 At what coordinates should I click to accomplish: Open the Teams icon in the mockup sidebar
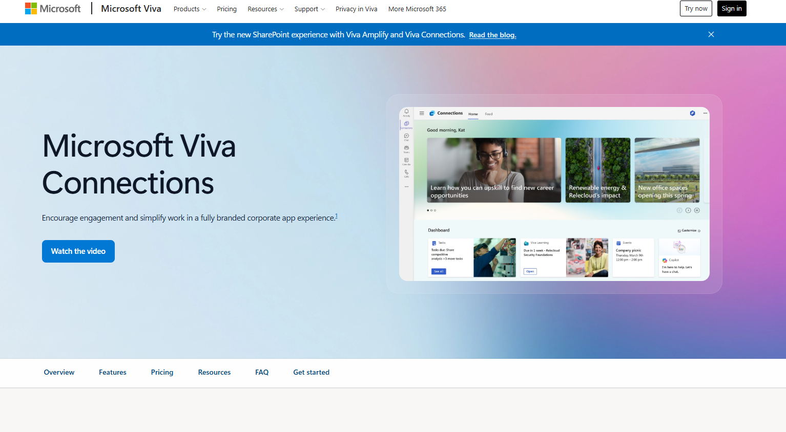coord(406,149)
